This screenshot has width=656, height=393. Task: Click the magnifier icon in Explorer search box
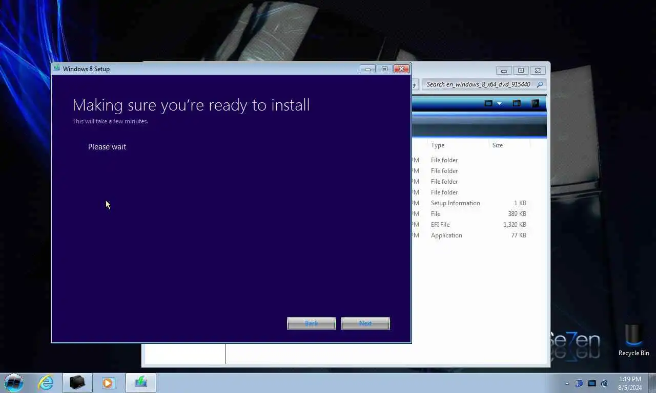click(x=540, y=84)
